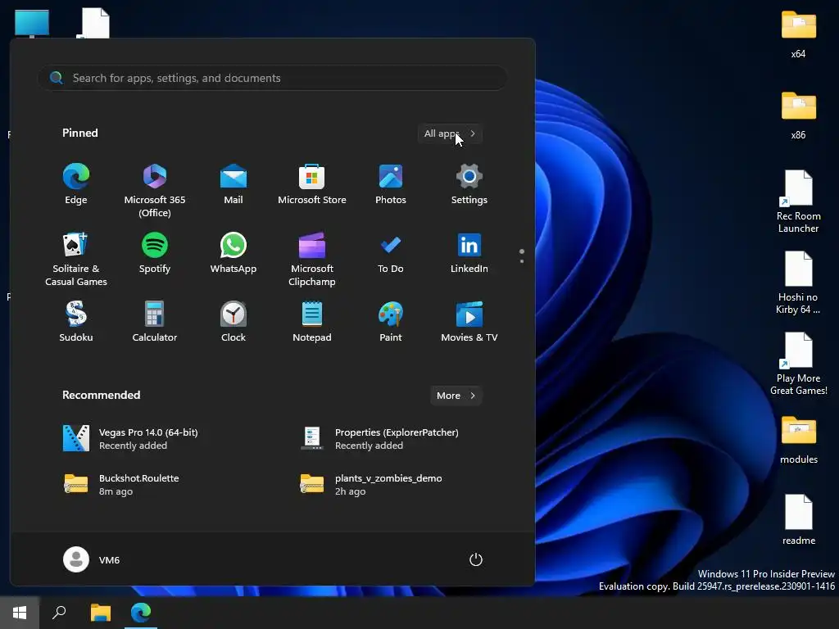Select the 'Pinned' heading text
Viewport: 839px width, 629px height.
[x=80, y=133]
